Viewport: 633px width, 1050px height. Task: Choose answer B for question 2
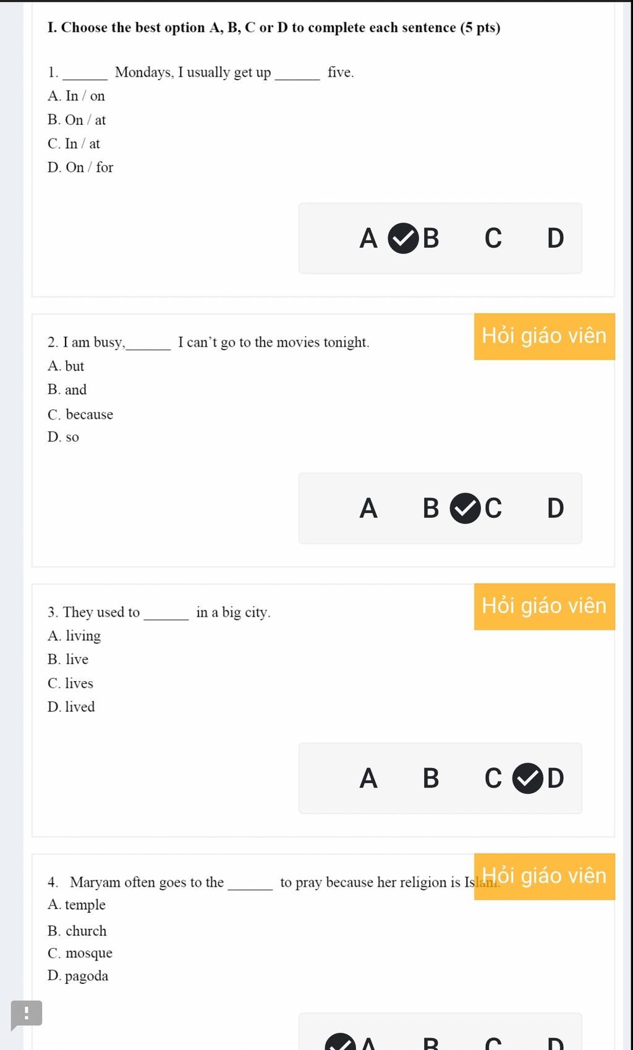coord(431,508)
